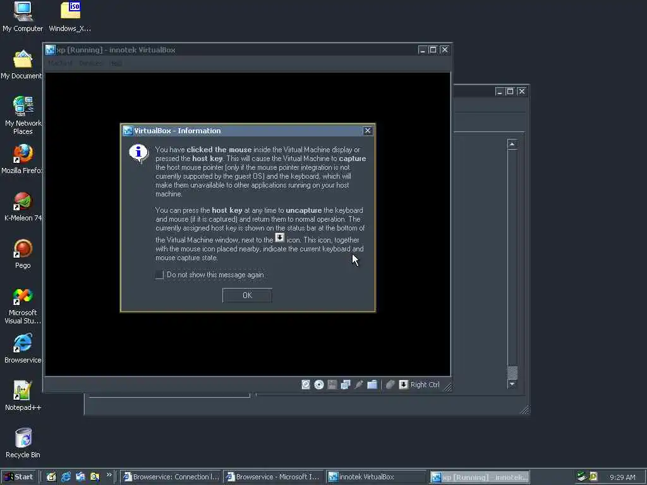The width and height of the screenshot is (647, 485).
Task: Click the host key arrow icon beside Right Ctrl
Action: click(x=404, y=385)
